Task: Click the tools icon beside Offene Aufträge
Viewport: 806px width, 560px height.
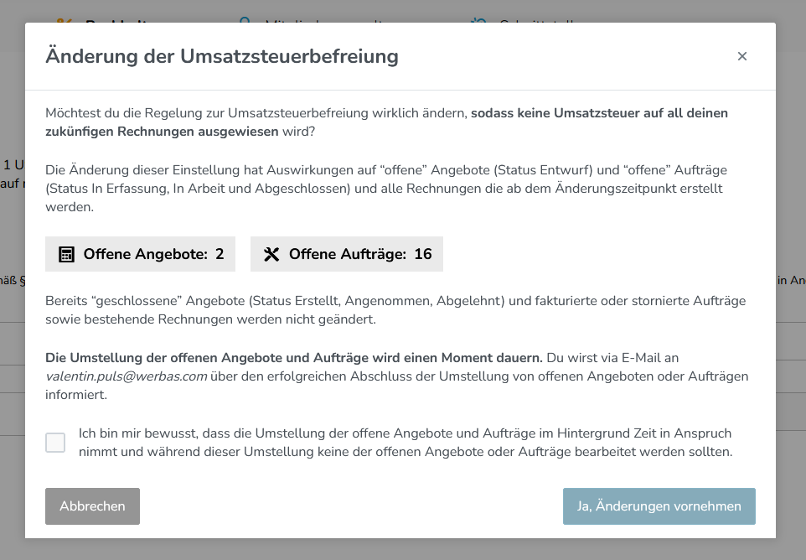Action: (x=271, y=254)
